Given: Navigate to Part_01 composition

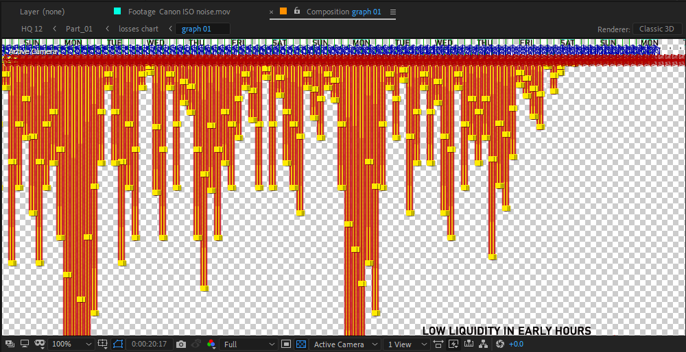Looking at the screenshot, I should (79, 29).
